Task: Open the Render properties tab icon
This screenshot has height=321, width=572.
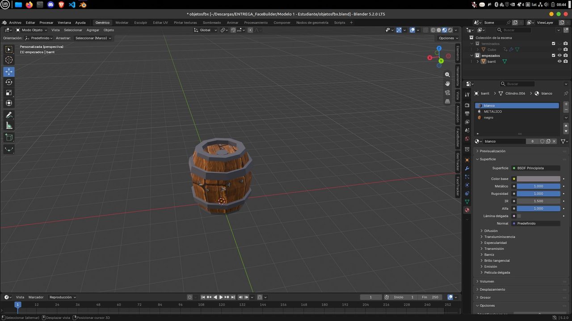Action: [467, 105]
